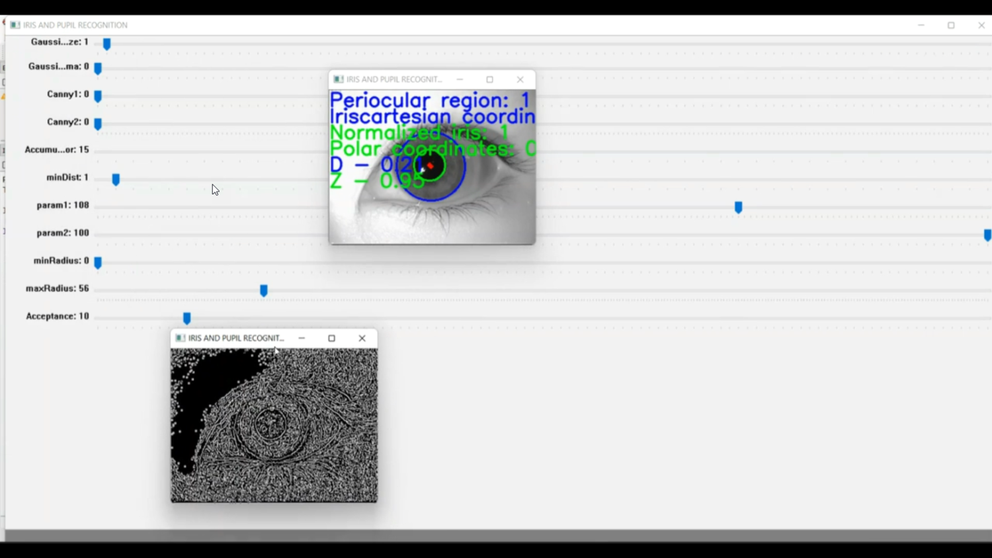Click the 'Canny1: 0' label

[x=68, y=94]
